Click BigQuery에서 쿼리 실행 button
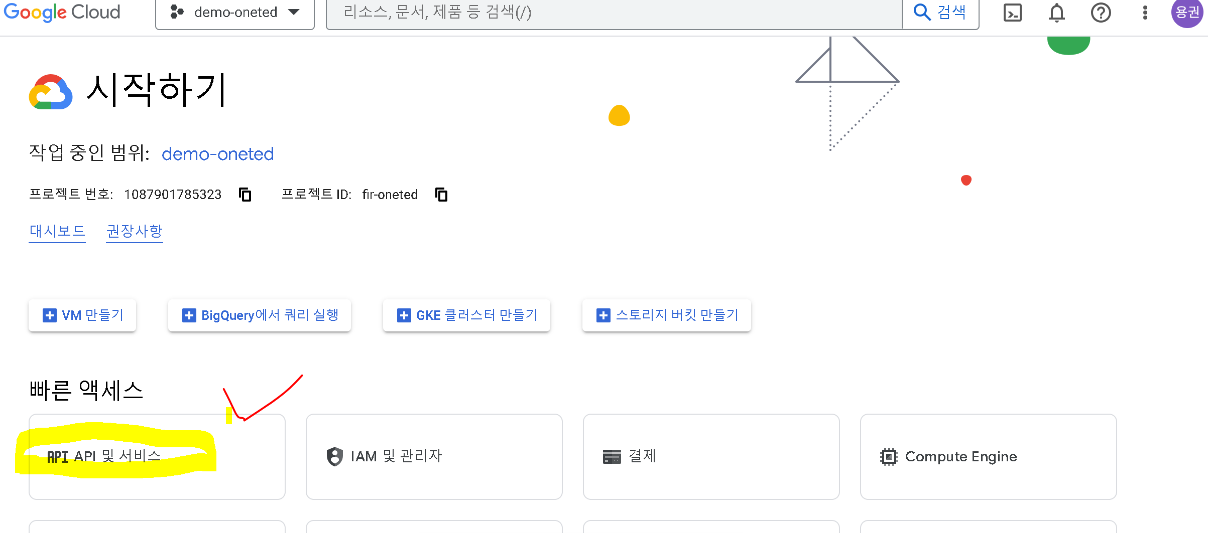 tap(260, 315)
